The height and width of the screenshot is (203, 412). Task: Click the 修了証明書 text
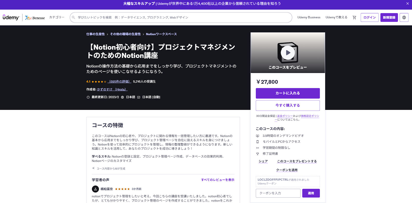270,154
